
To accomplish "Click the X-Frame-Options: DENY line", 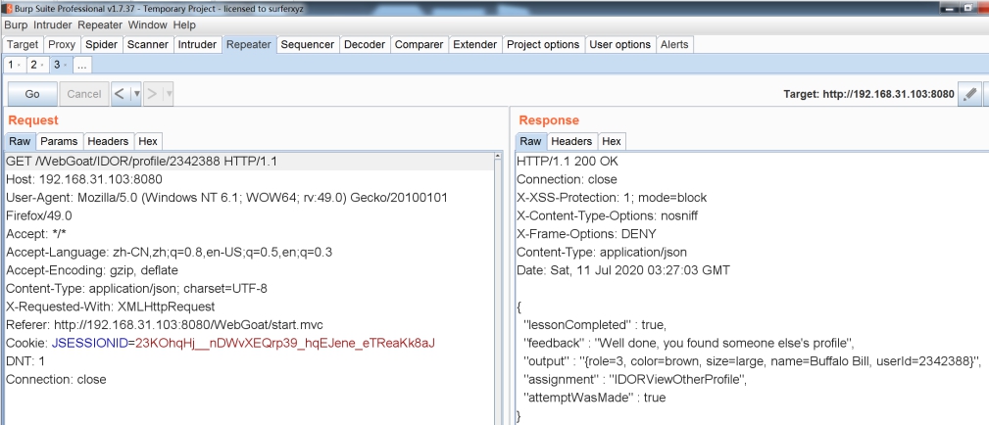I will click(586, 234).
